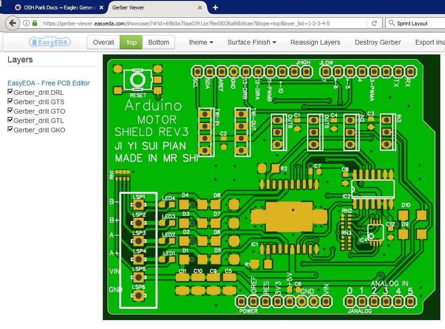This screenshot has height=329, width=445.
Task: Click the Export Image option
Action: (430, 42)
